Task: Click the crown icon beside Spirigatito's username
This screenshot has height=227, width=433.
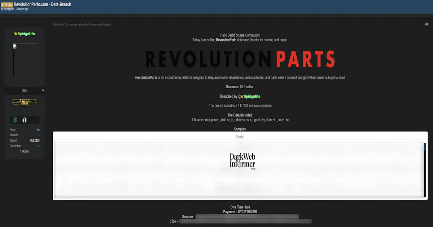Action: click(x=15, y=34)
